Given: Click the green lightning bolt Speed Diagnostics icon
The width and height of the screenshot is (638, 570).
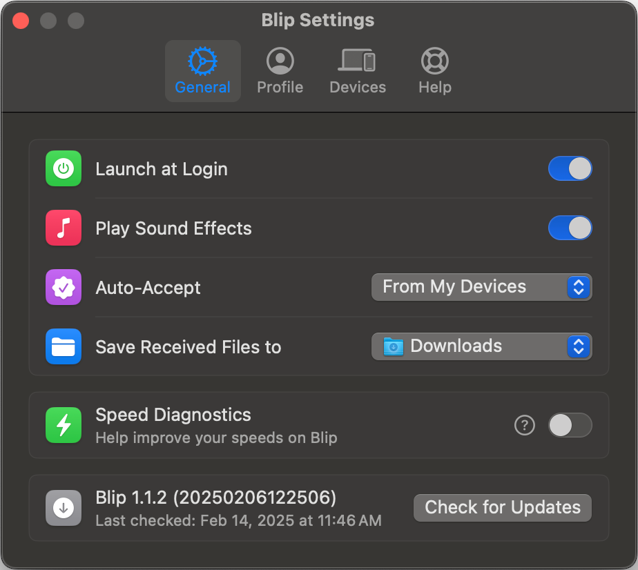Looking at the screenshot, I should 64,425.
